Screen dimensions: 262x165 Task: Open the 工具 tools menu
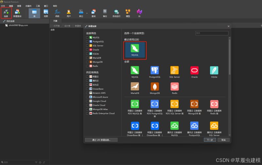coord(38,6)
